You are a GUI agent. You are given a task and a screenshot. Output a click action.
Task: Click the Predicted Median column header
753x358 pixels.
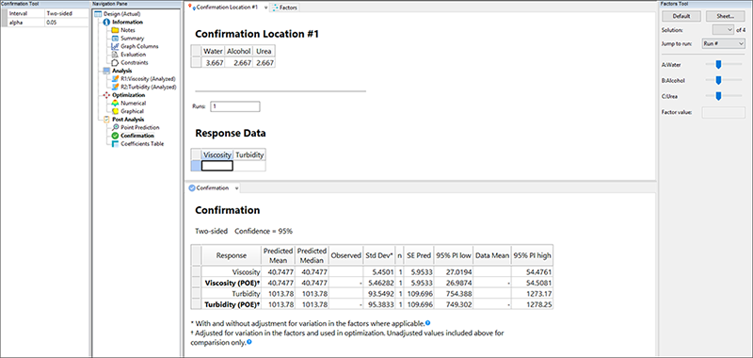(x=312, y=255)
